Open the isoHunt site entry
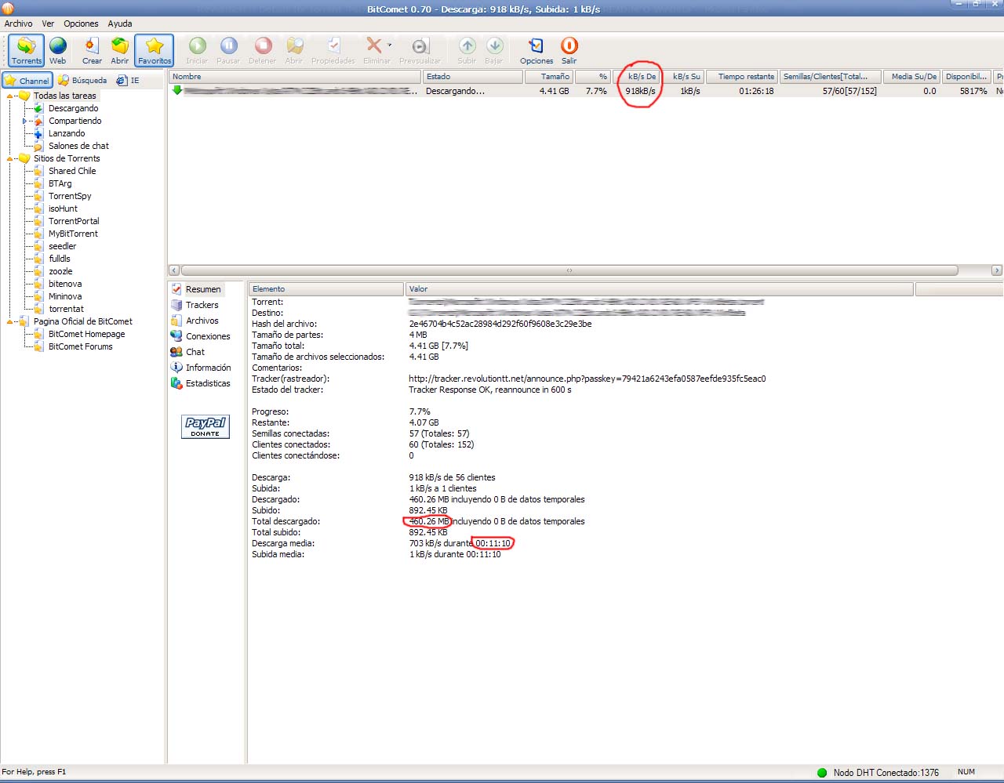 coord(63,208)
